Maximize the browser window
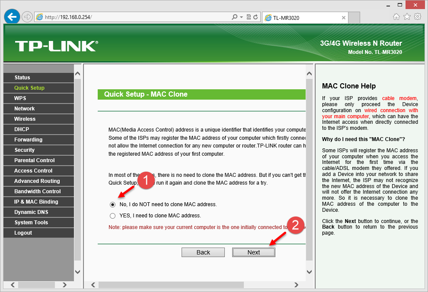Screen dimensions: 428x292 tap(399, 5)
